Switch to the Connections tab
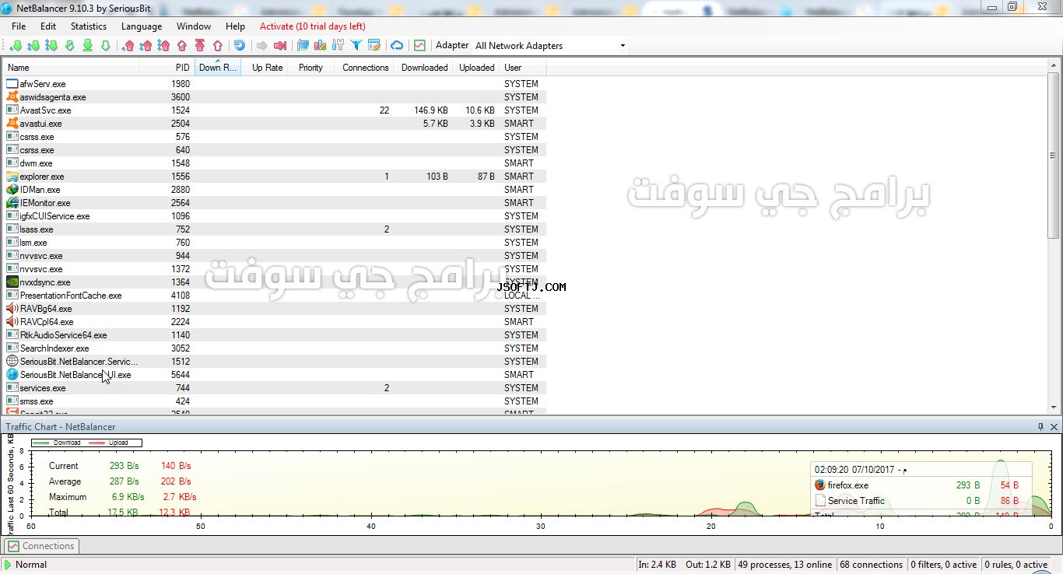1063x574 pixels. click(x=40, y=546)
